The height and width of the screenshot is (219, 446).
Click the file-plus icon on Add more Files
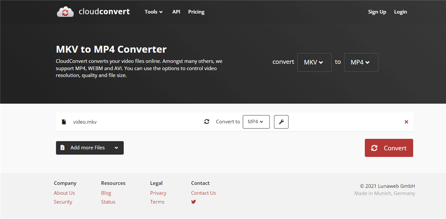pyautogui.click(x=63, y=148)
